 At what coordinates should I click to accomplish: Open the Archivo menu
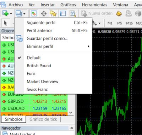coord(16,5)
